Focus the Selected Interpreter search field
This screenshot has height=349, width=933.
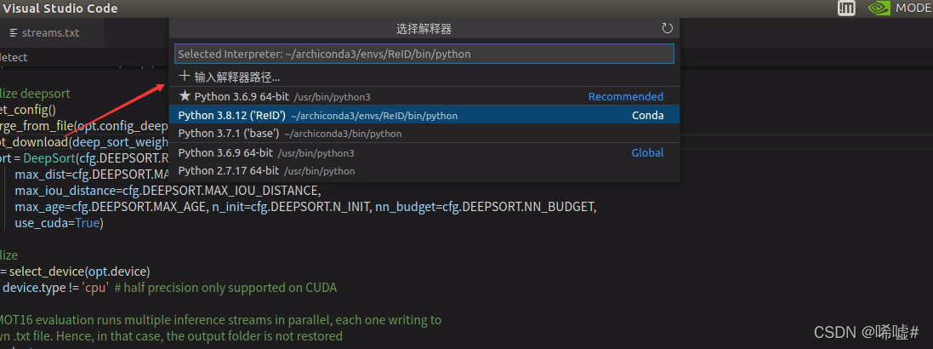424,54
